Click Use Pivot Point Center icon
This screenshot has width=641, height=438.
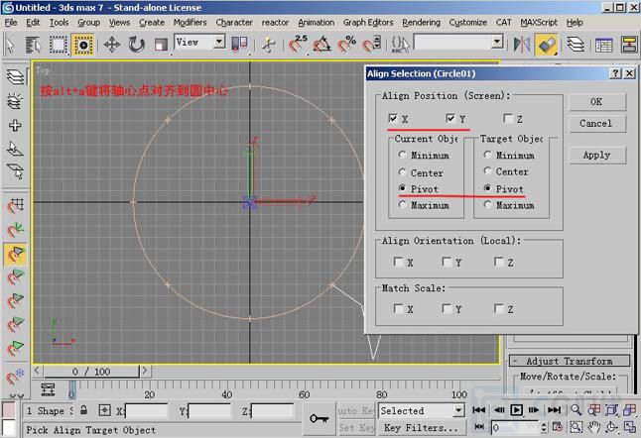pos(239,45)
